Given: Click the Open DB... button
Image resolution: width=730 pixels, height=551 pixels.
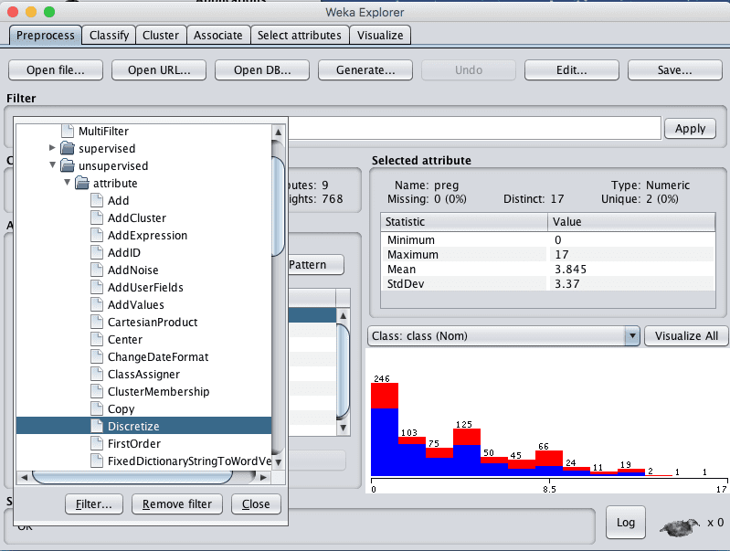Looking at the screenshot, I should point(262,69).
